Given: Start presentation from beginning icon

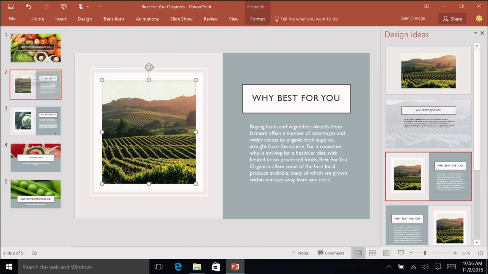Looking at the screenshot, I should click(x=64, y=7).
